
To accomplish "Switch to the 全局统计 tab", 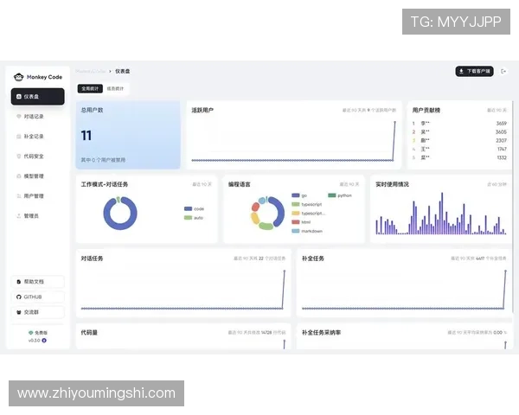I will point(90,89).
